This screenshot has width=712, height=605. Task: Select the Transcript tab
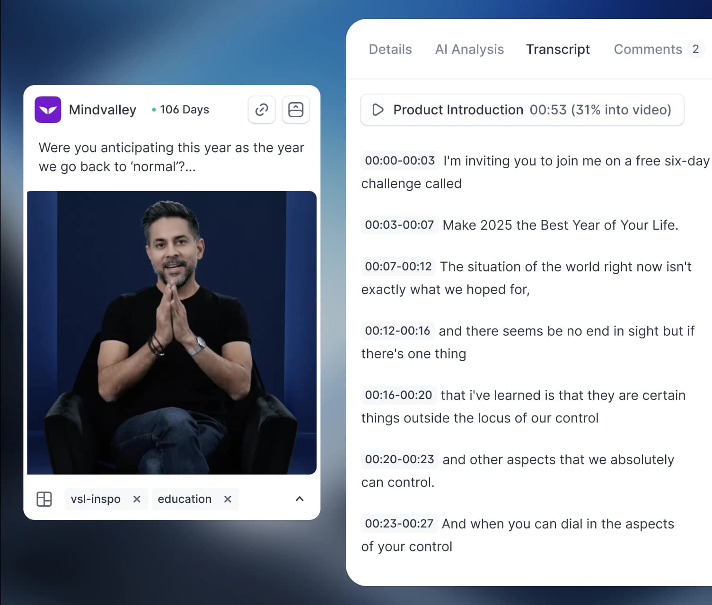click(558, 49)
